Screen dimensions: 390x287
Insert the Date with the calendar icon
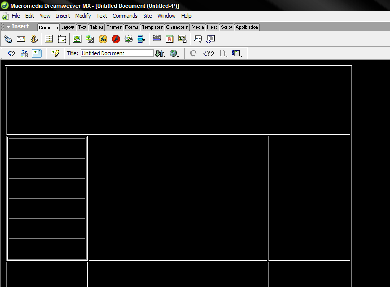(x=169, y=39)
